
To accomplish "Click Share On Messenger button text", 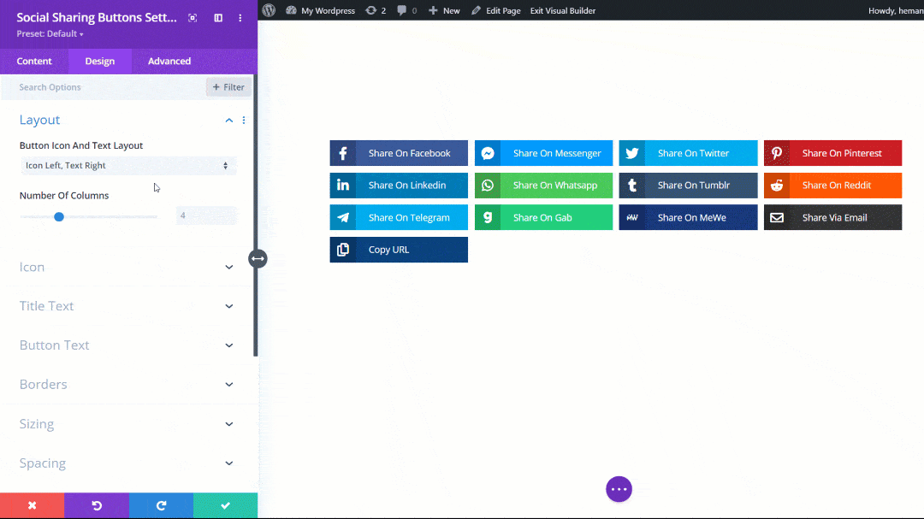I will pyautogui.click(x=557, y=153).
